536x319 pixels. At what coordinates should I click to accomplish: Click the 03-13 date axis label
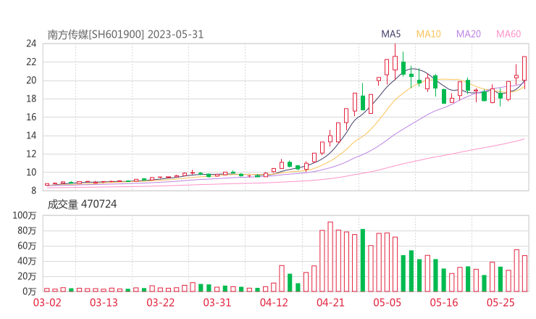click(x=104, y=302)
